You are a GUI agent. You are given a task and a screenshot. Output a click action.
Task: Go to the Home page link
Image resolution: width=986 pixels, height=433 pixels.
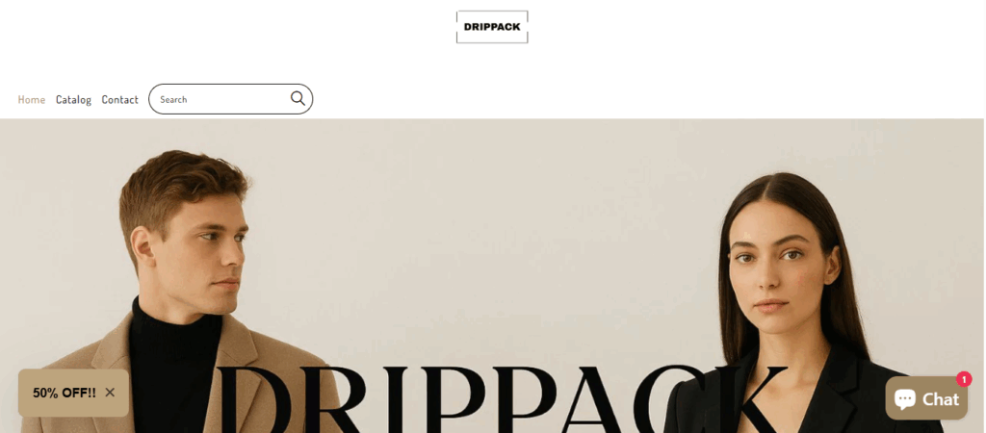click(32, 99)
